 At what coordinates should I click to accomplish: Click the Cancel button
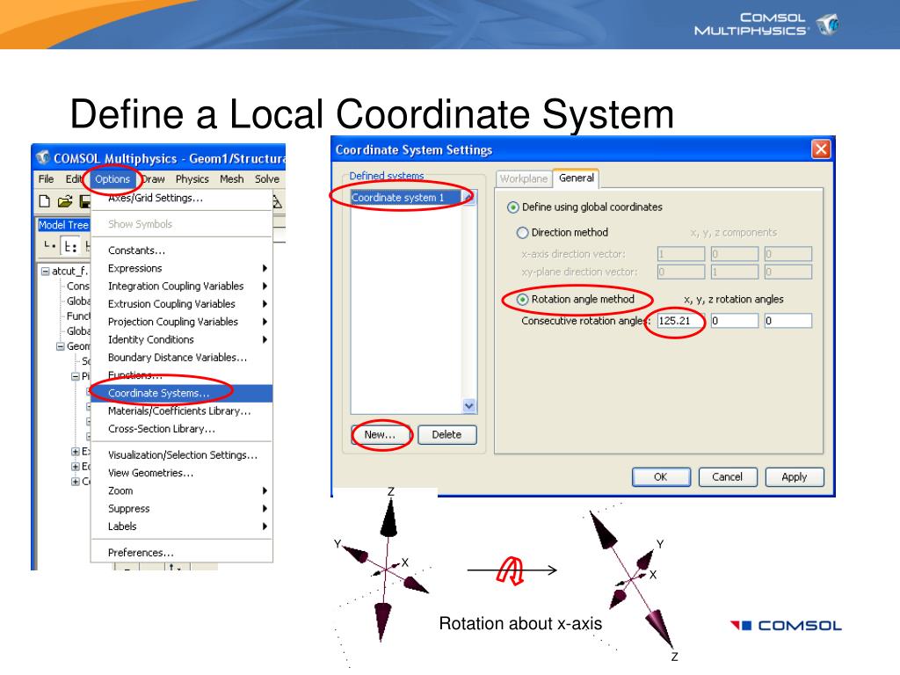pyautogui.click(x=727, y=477)
